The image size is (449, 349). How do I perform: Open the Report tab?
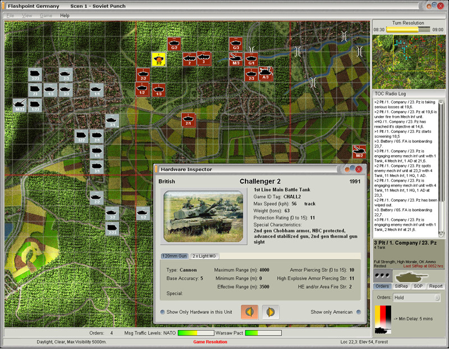[436, 286]
